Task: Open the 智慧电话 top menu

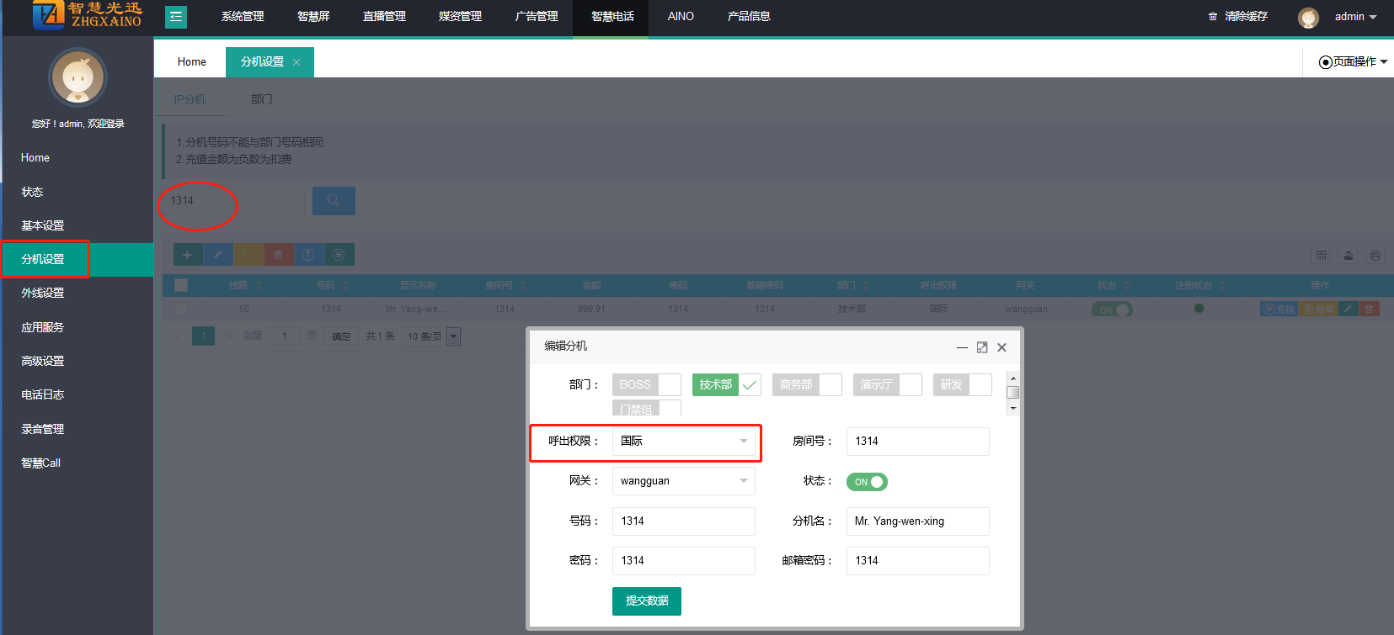Action: [x=612, y=17]
